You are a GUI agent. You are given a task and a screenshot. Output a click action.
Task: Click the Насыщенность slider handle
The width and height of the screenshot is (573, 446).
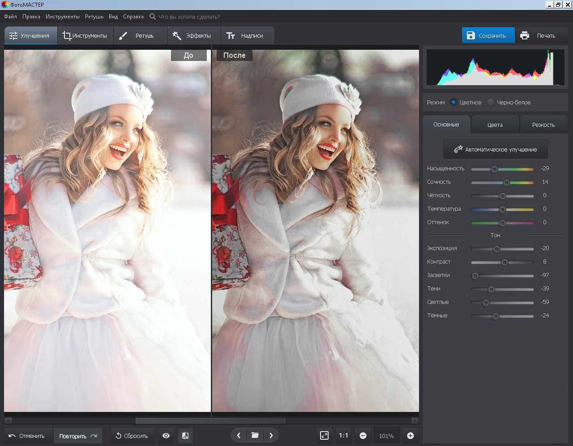pos(494,169)
